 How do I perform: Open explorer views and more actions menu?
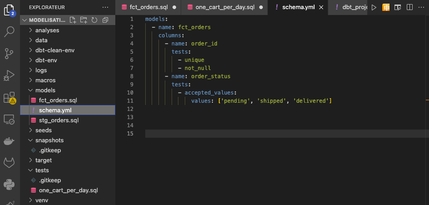(105, 7)
